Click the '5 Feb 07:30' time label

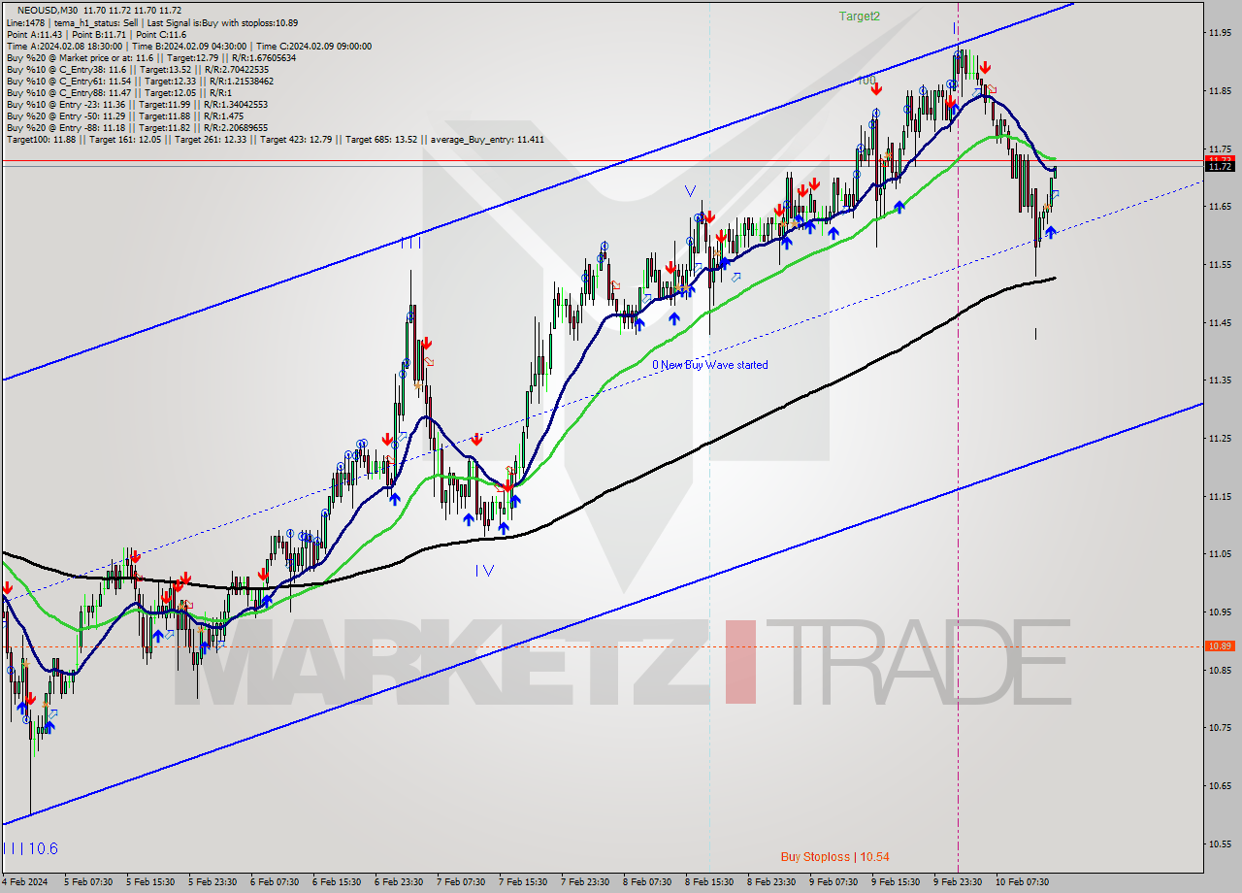[x=88, y=882]
